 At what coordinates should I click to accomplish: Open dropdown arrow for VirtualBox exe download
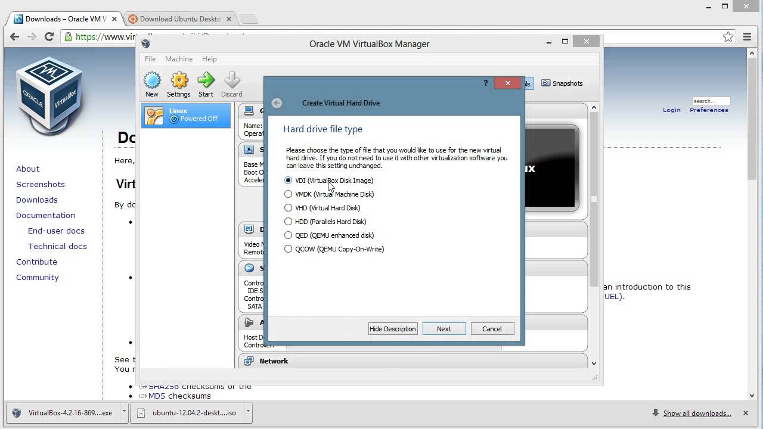124,412
